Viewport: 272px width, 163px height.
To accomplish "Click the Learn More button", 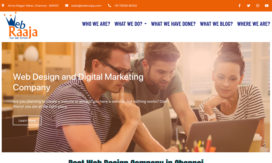I will [27, 120].
